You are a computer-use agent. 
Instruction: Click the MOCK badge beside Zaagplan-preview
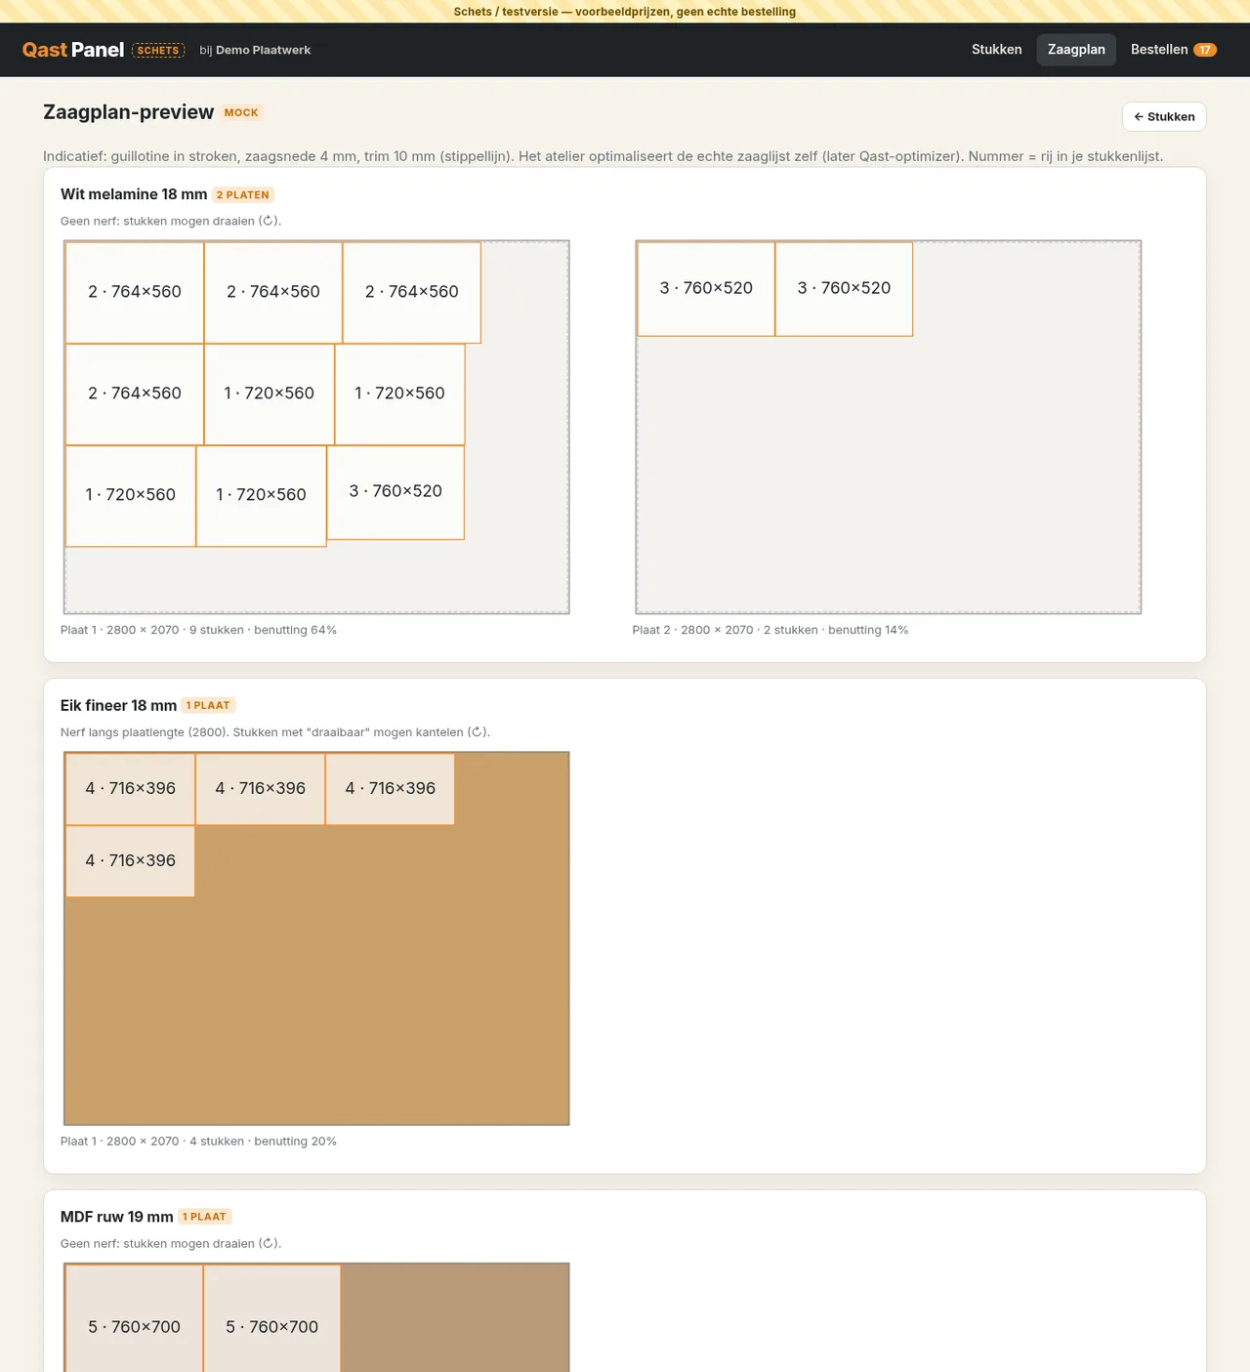click(x=241, y=112)
